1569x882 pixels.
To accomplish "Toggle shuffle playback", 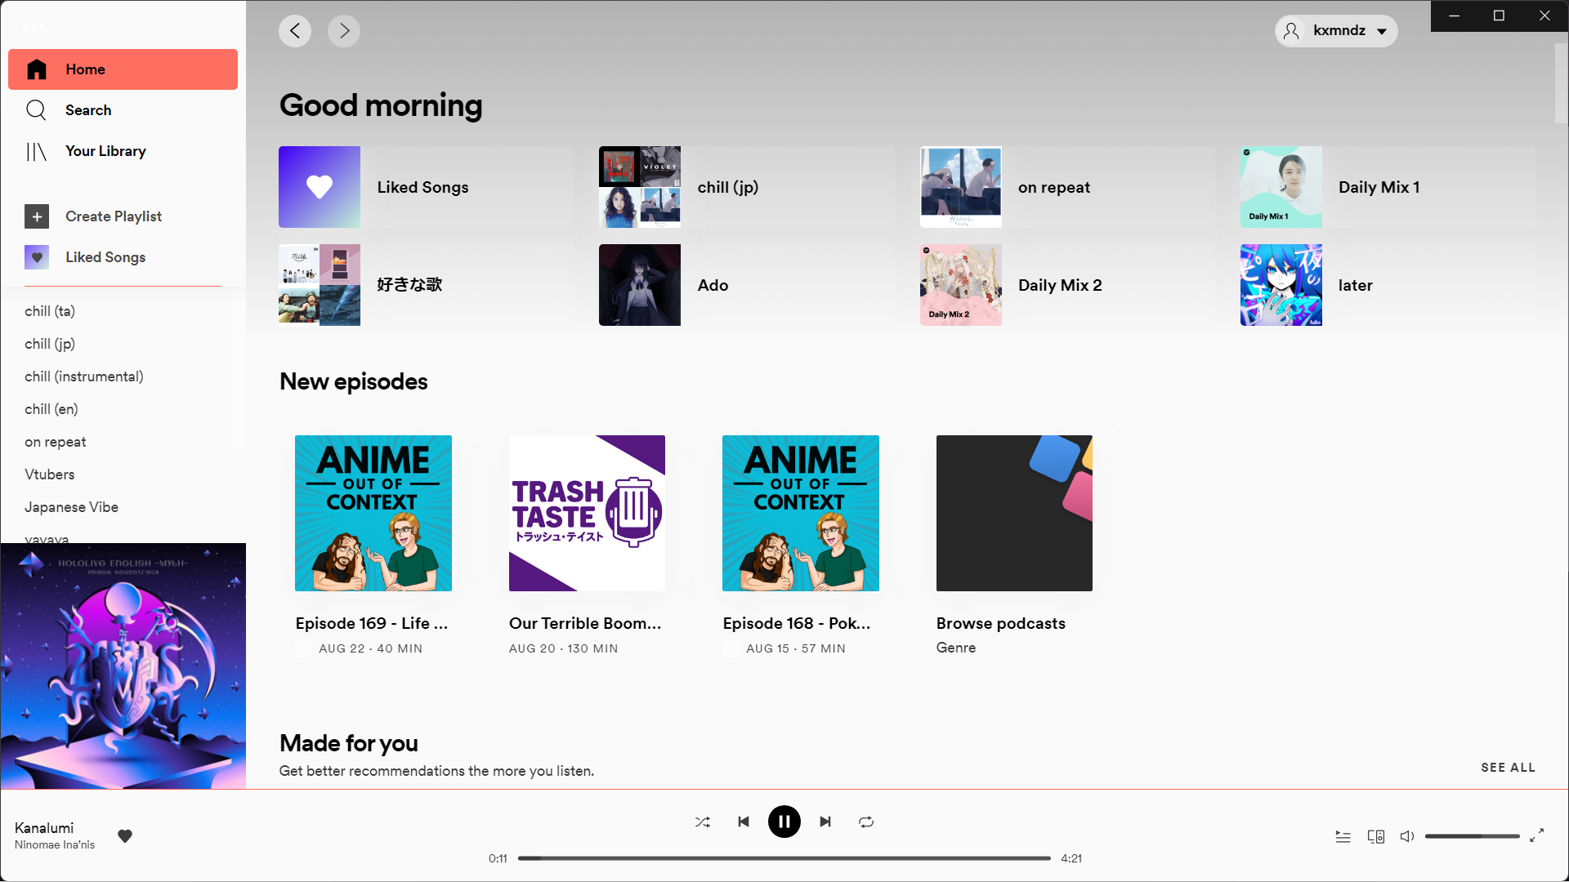I will (x=703, y=822).
